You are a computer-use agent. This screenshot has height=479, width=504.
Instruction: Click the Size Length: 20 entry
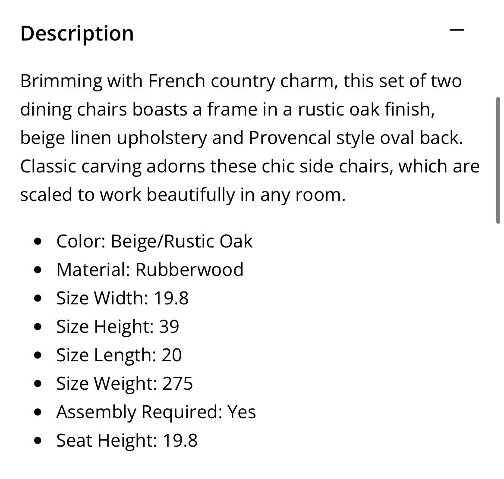pos(119,355)
